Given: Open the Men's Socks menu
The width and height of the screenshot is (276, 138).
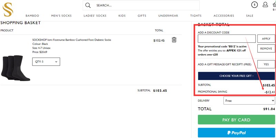Looking at the screenshot, I should coord(61,16).
